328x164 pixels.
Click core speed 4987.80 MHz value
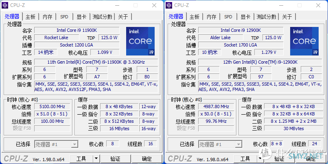point(216,106)
